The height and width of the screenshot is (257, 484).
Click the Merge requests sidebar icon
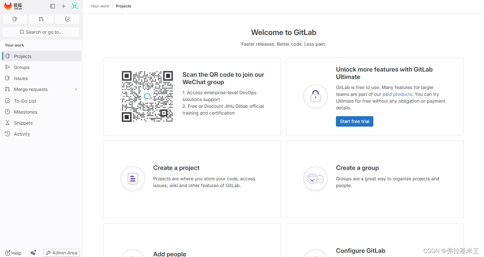tap(7, 89)
